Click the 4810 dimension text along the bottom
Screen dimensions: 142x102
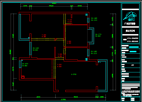pos(38,97)
